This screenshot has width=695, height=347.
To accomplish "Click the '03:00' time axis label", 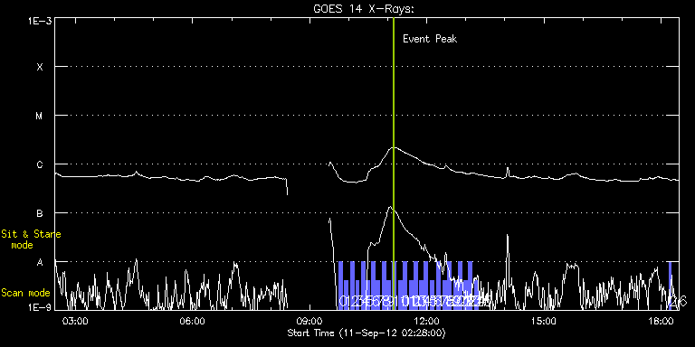I will (x=76, y=322).
